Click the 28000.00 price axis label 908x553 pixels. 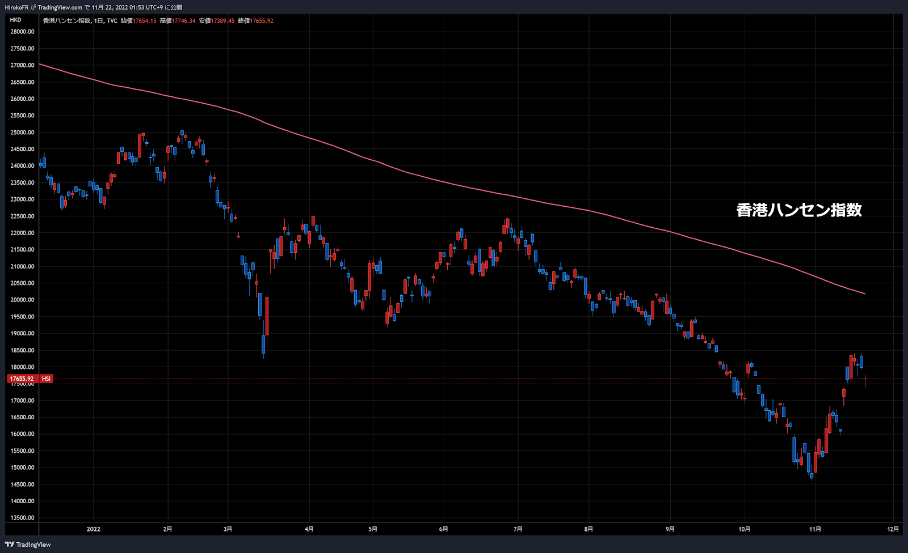click(x=22, y=32)
